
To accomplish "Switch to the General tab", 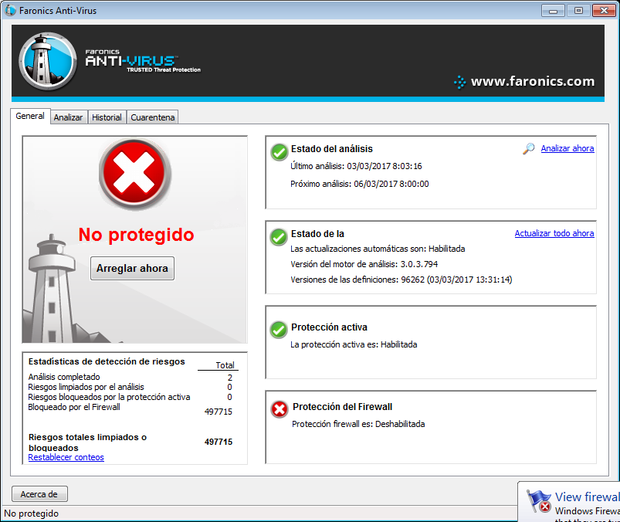I will [30, 116].
